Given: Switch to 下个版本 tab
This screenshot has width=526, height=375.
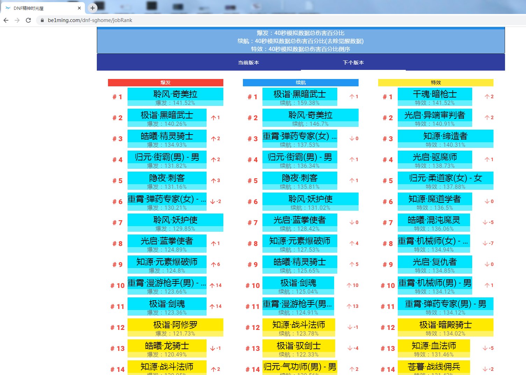Looking at the screenshot, I should (353, 63).
